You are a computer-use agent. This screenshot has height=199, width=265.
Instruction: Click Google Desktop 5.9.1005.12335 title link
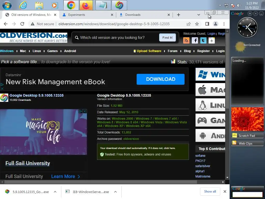[36, 95]
